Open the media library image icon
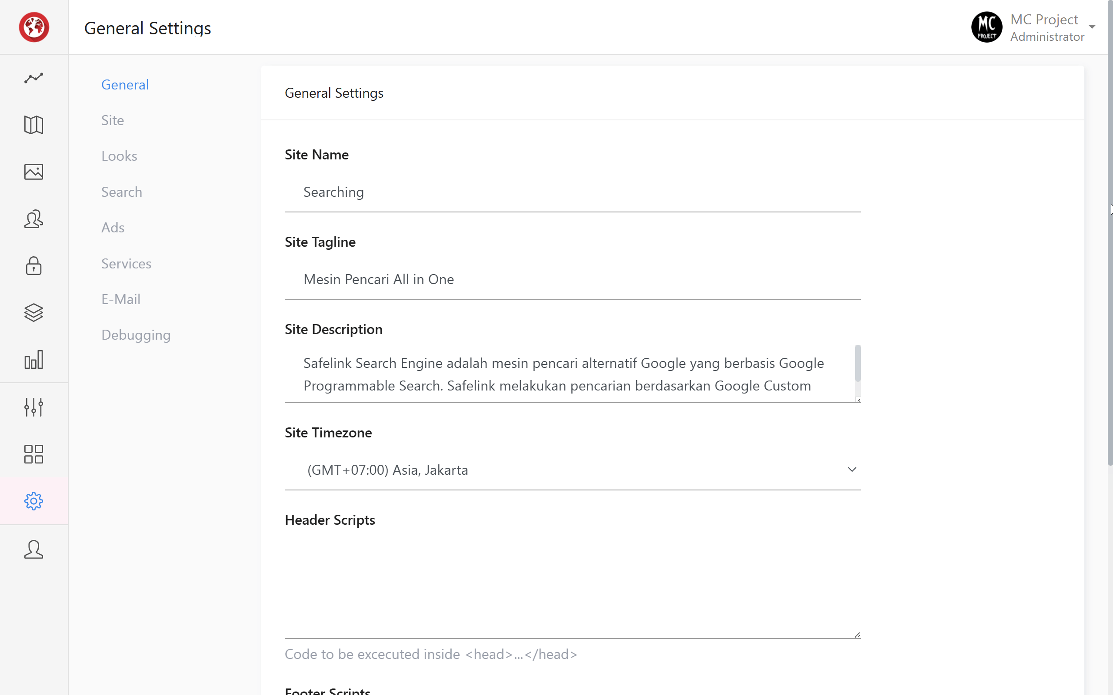The width and height of the screenshot is (1113, 695). click(x=33, y=172)
